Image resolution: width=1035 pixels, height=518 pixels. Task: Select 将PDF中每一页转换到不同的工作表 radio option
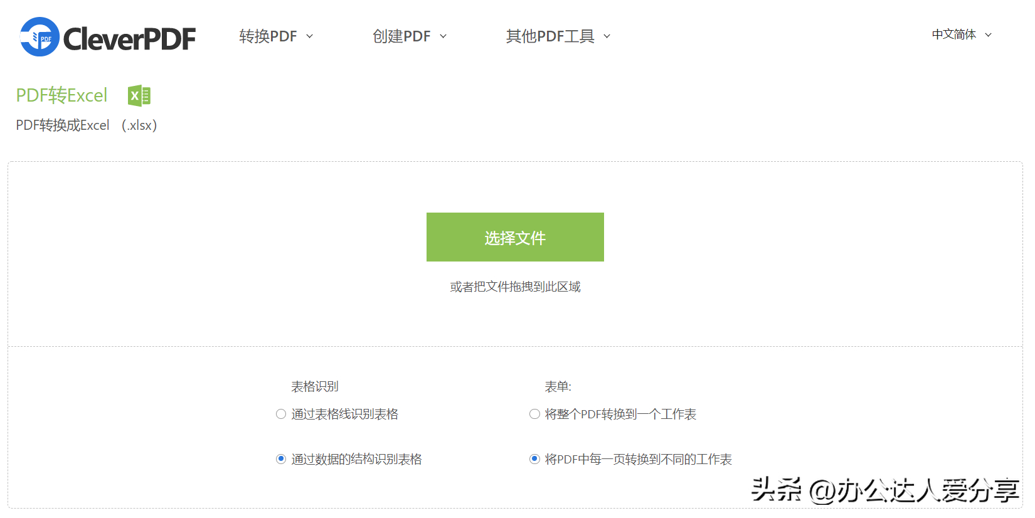534,459
